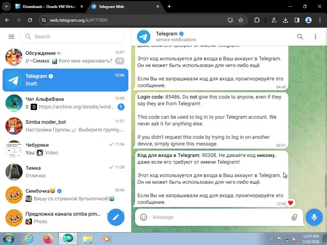Open the Telegram service notifications chat
327x245 pixels.
pyautogui.click(x=65, y=80)
